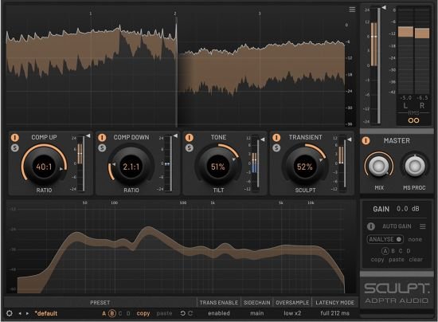Toggle the TONE power button
The height and width of the screenshot is (322, 438).
189,138
